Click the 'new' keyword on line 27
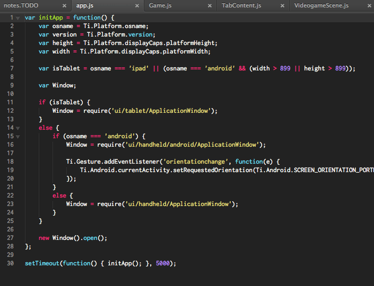This screenshot has width=374, height=286. (44, 238)
